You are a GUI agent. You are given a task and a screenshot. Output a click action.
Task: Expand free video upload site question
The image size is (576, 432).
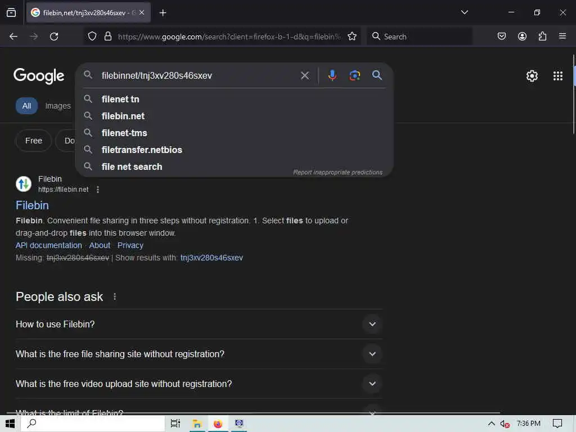[199, 384]
